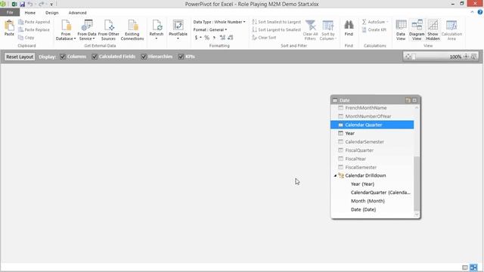Screen dimensions: 484x272
Task: Click the thousands separator comma icon
Action: click(x=214, y=38)
